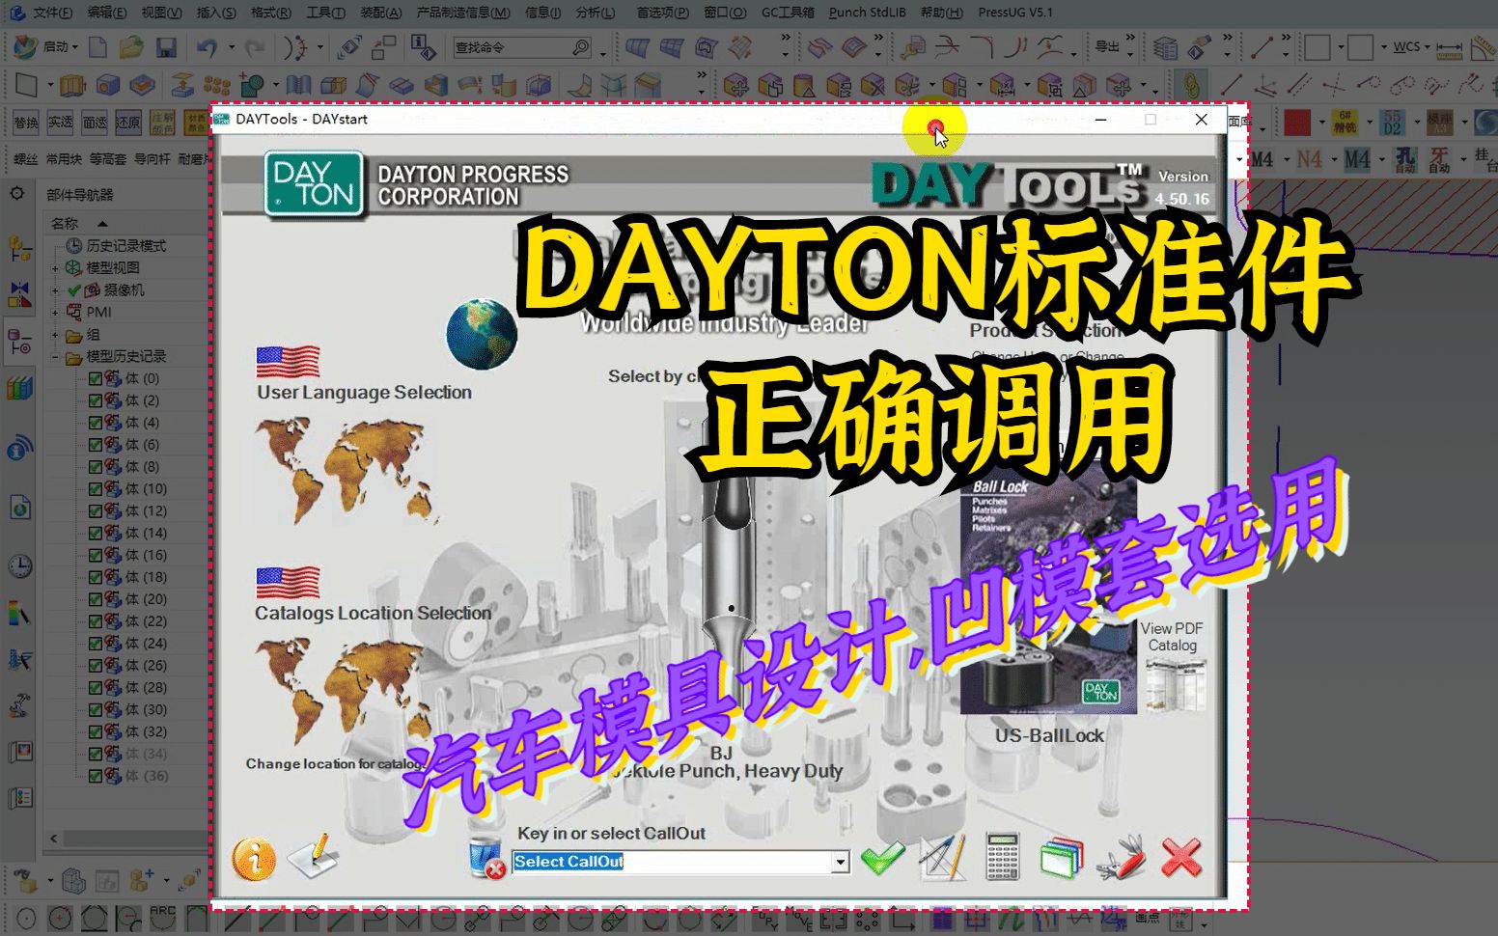Image resolution: width=1498 pixels, height=936 pixels.
Task: Click View PDF Catalog link
Action: click(x=1172, y=637)
